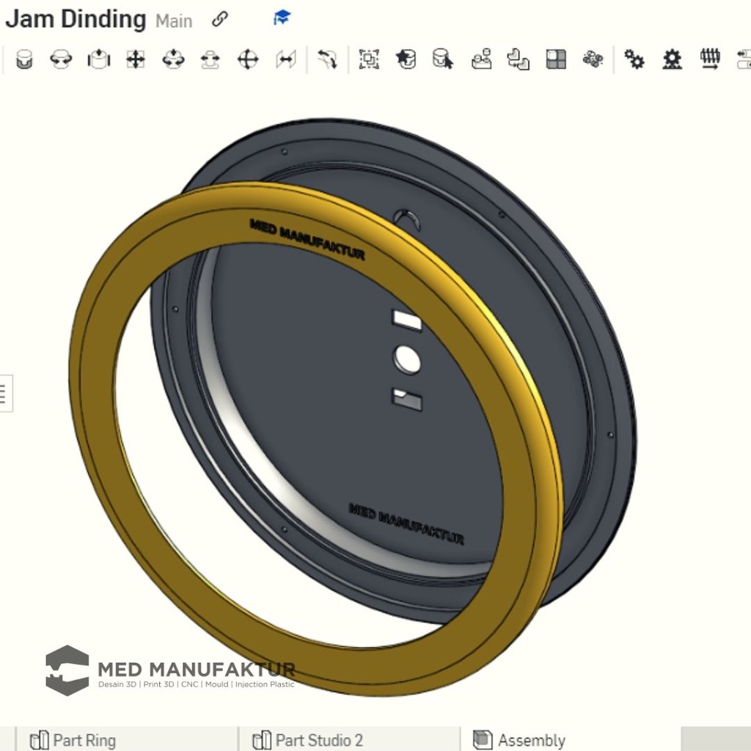751x751 pixels.
Task: Select the lower rectangular slot on the plate
Action: coord(407,400)
